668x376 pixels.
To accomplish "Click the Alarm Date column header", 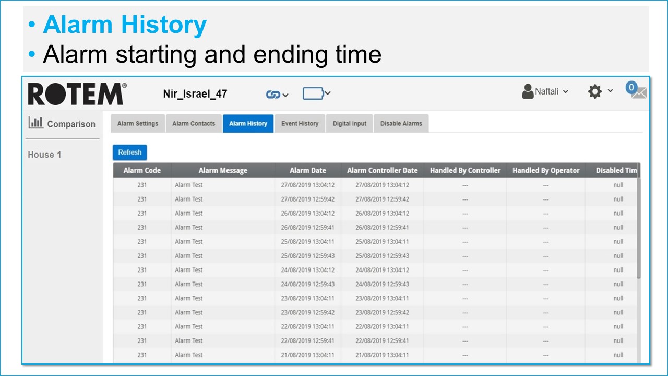I will pyautogui.click(x=308, y=170).
